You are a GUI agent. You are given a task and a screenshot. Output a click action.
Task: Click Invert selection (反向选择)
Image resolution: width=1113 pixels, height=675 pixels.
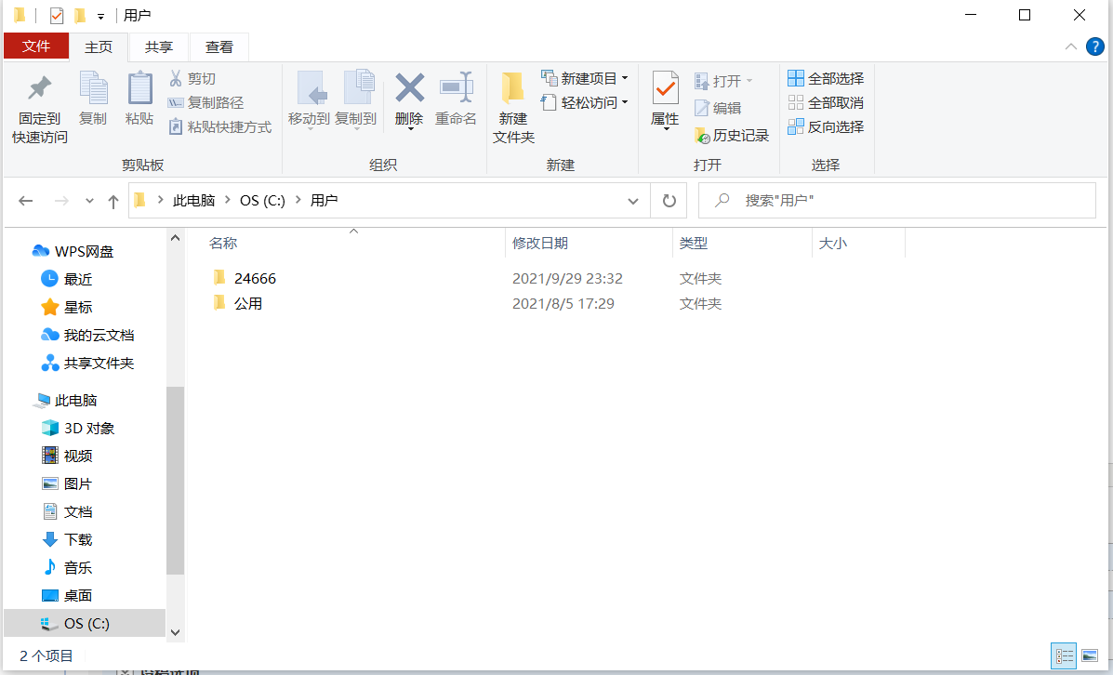pyautogui.click(x=826, y=127)
